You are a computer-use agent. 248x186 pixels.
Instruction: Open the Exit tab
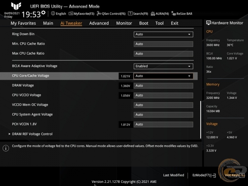[x=175, y=23]
